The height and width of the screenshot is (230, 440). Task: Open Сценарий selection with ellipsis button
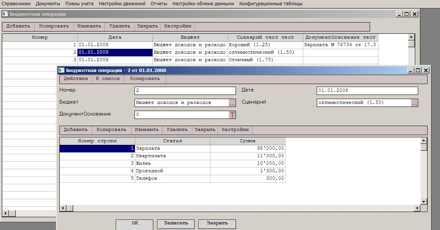point(414,103)
